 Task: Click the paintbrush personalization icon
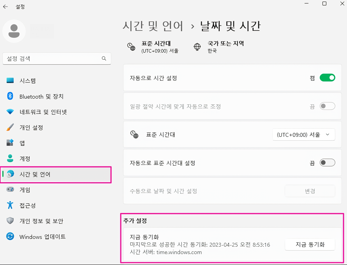10,127
